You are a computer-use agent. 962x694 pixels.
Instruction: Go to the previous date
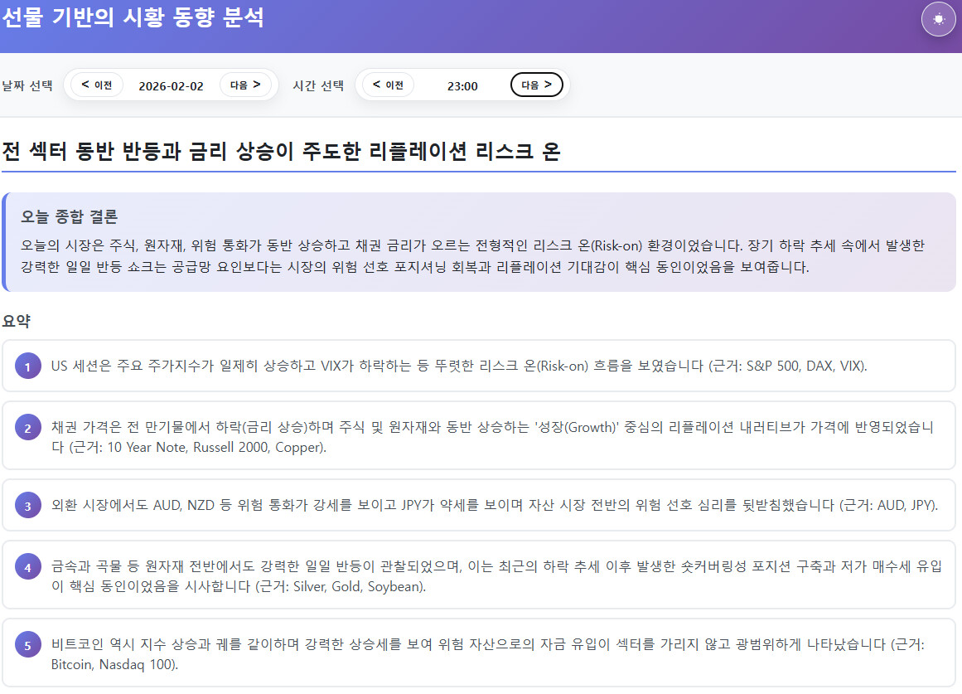pos(97,85)
